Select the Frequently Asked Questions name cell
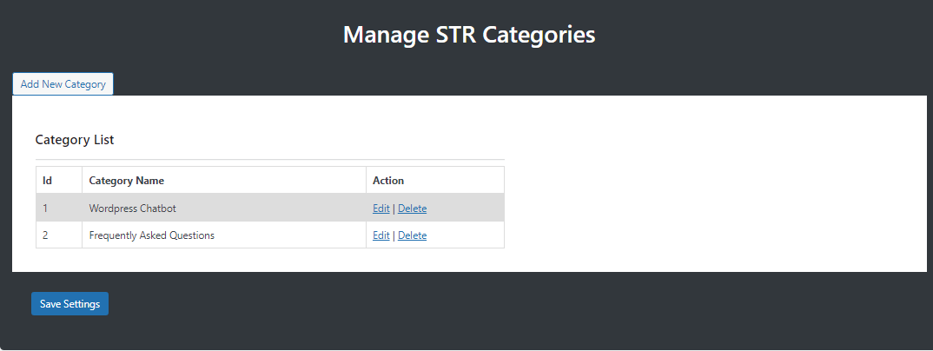 pyautogui.click(x=224, y=235)
